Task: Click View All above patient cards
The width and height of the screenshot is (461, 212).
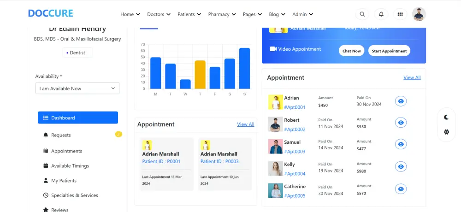Action: (246, 124)
